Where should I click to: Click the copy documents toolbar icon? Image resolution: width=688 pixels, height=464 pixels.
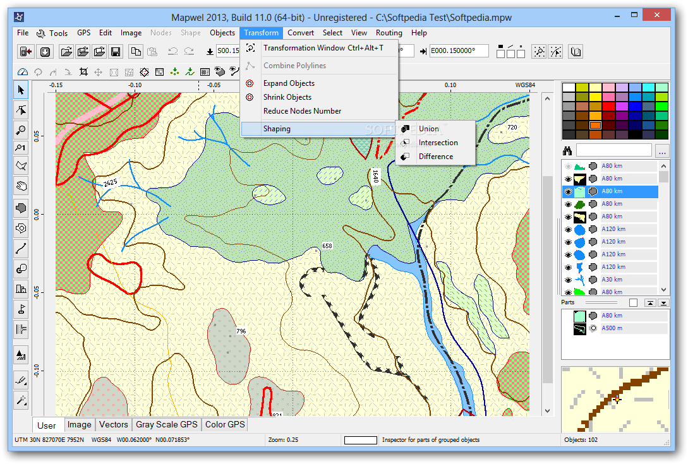click(x=136, y=52)
